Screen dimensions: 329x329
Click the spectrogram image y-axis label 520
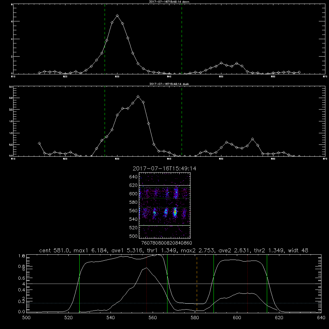click(x=134, y=228)
